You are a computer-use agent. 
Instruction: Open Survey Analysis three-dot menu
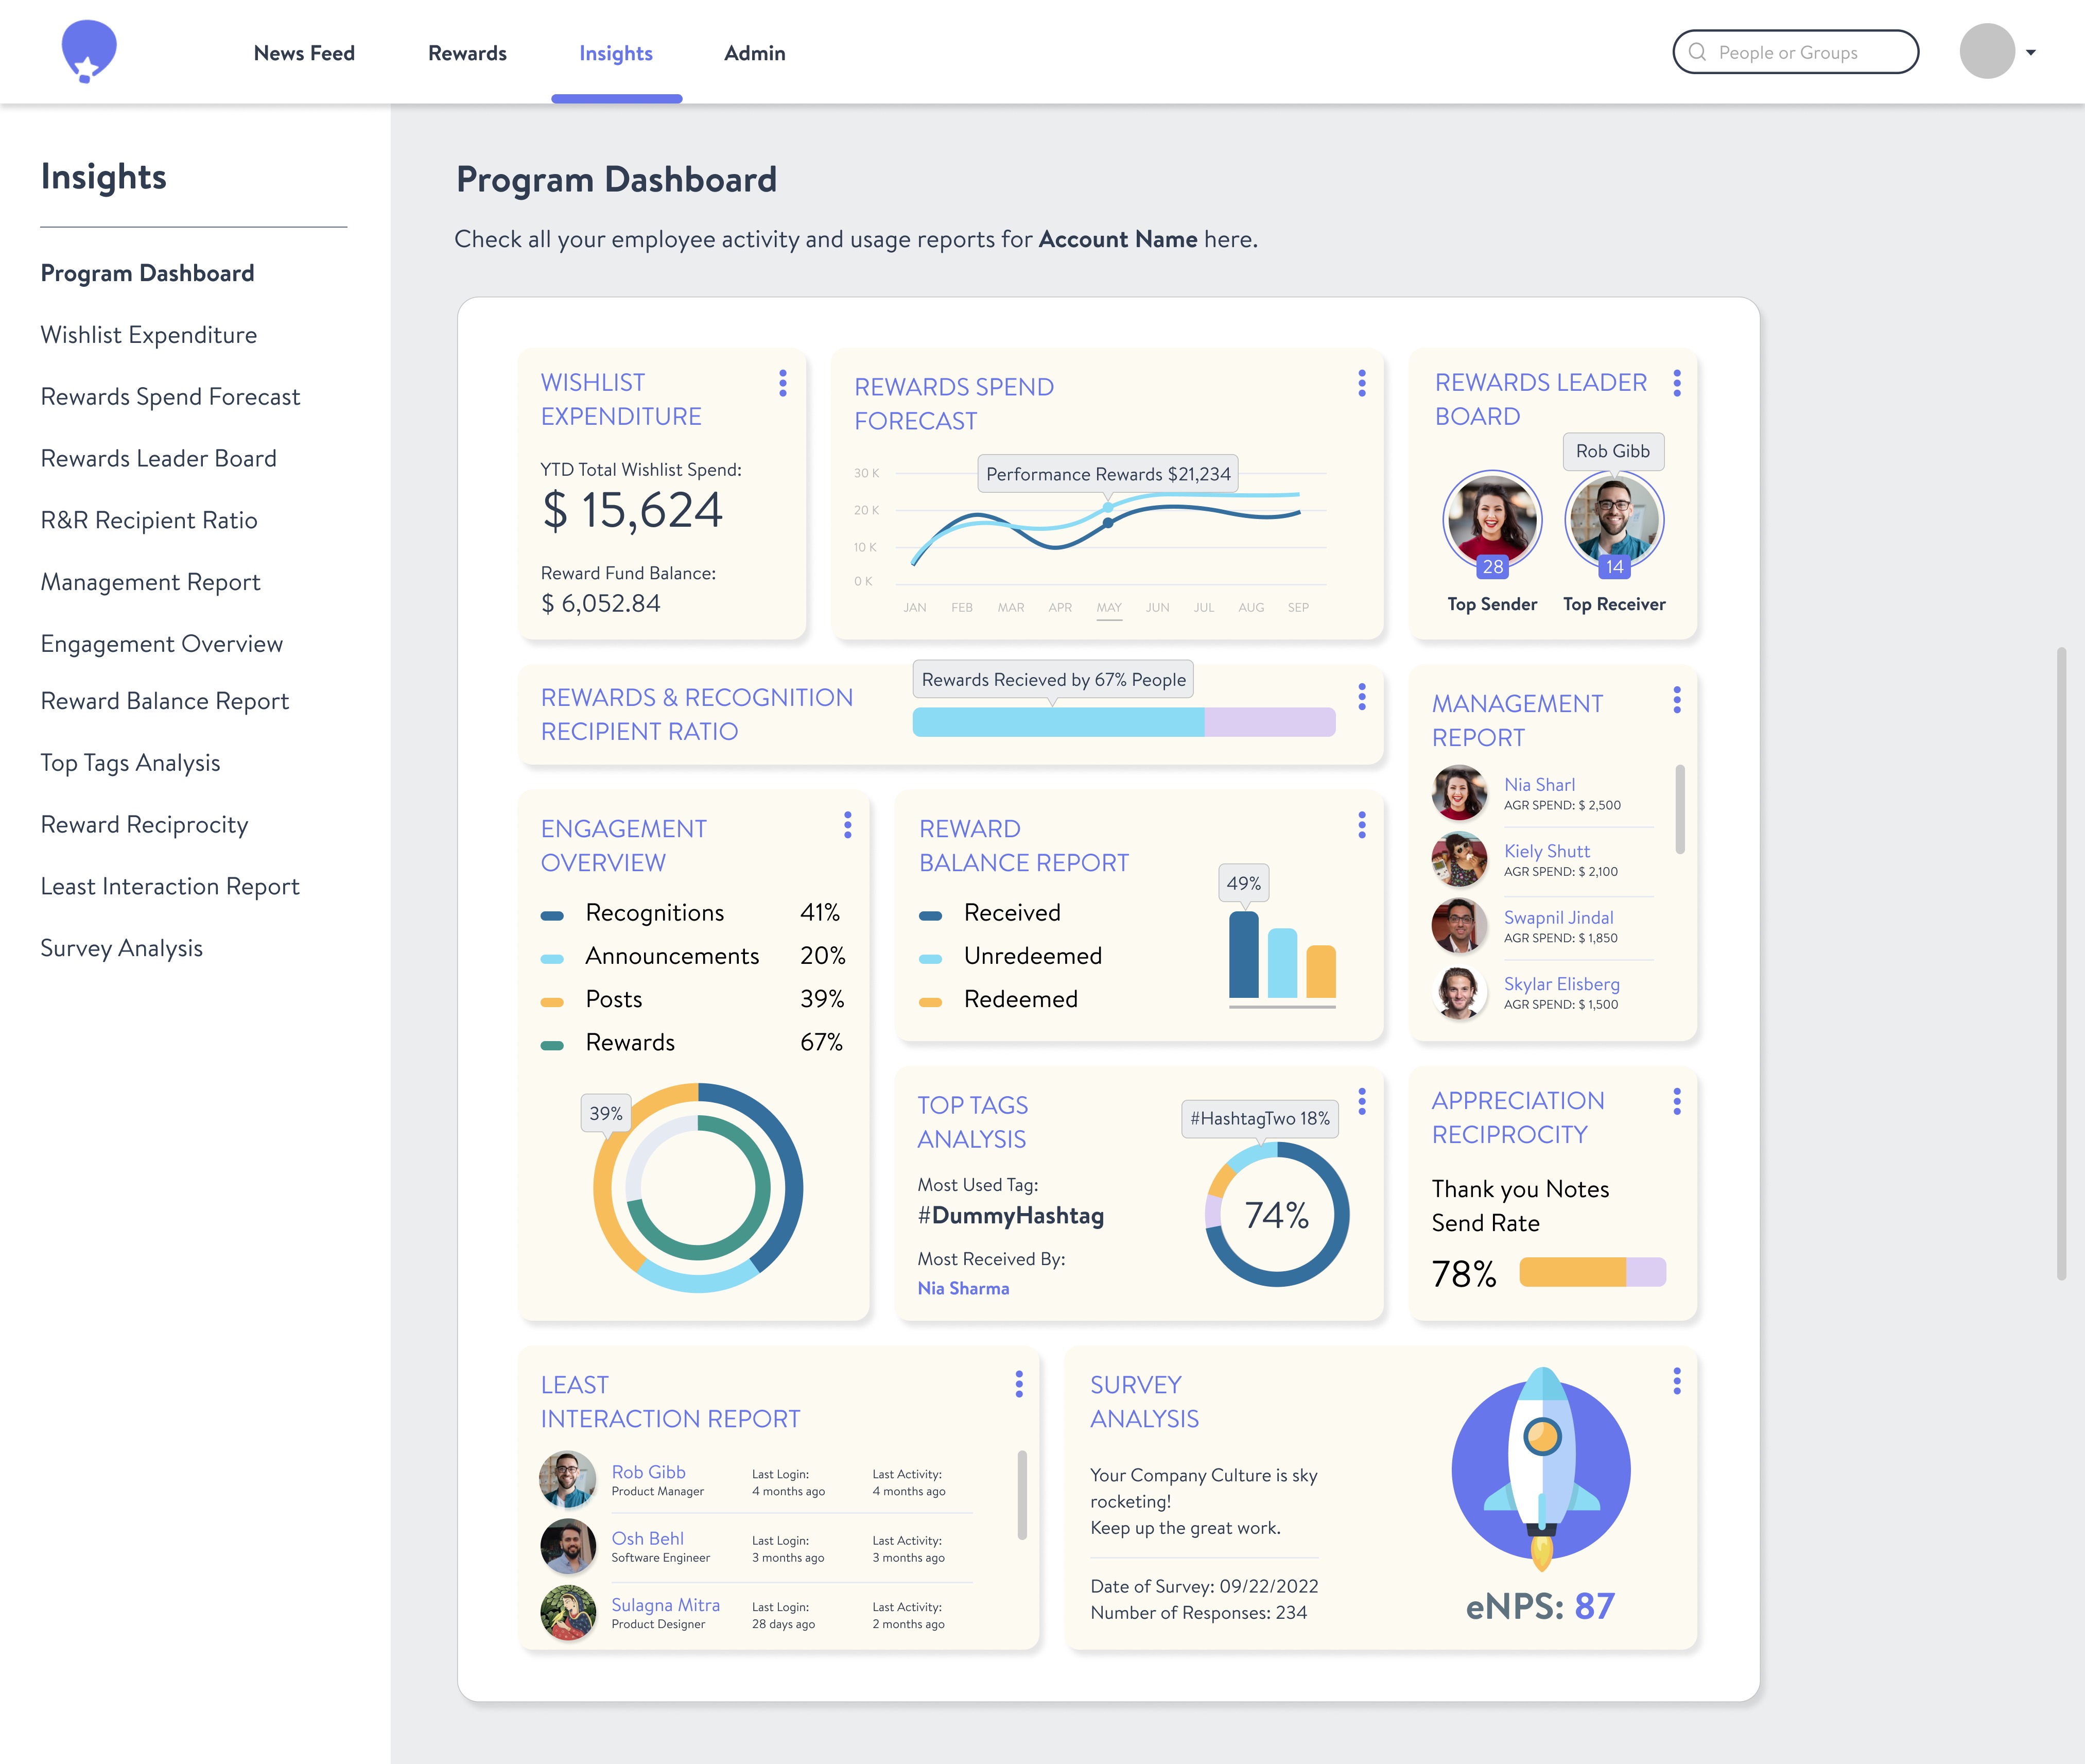(1676, 1381)
